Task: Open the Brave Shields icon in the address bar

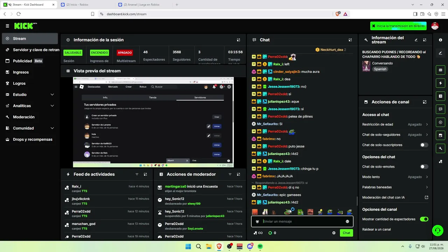Action: tap(337, 14)
